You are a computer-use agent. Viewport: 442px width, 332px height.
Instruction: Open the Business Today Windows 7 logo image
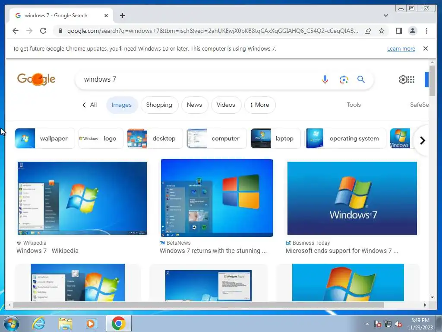click(352, 198)
